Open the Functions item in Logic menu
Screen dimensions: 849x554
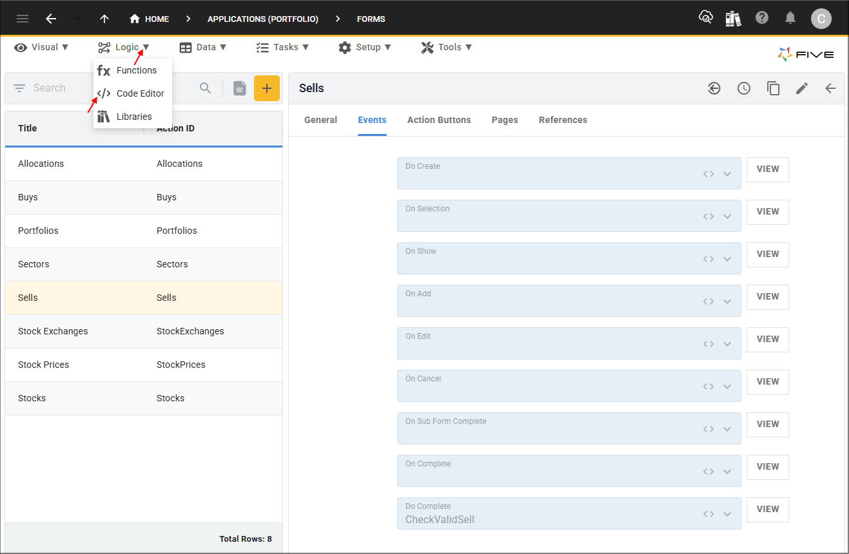coord(135,70)
